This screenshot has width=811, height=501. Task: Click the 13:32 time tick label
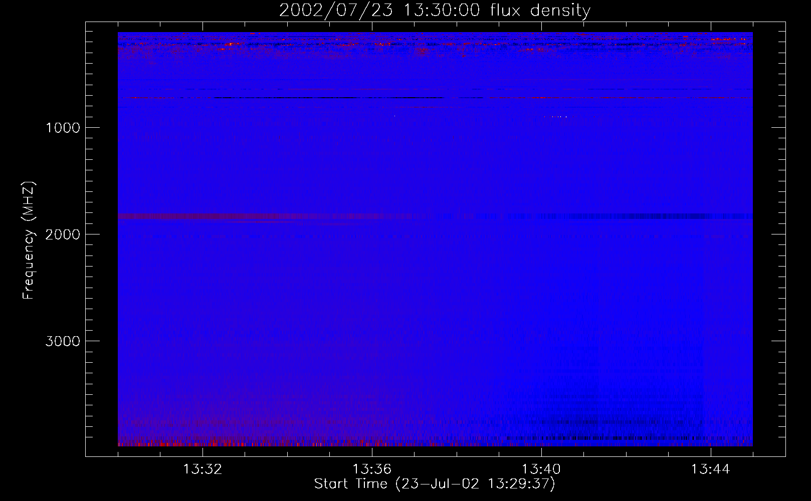(202, 469)
